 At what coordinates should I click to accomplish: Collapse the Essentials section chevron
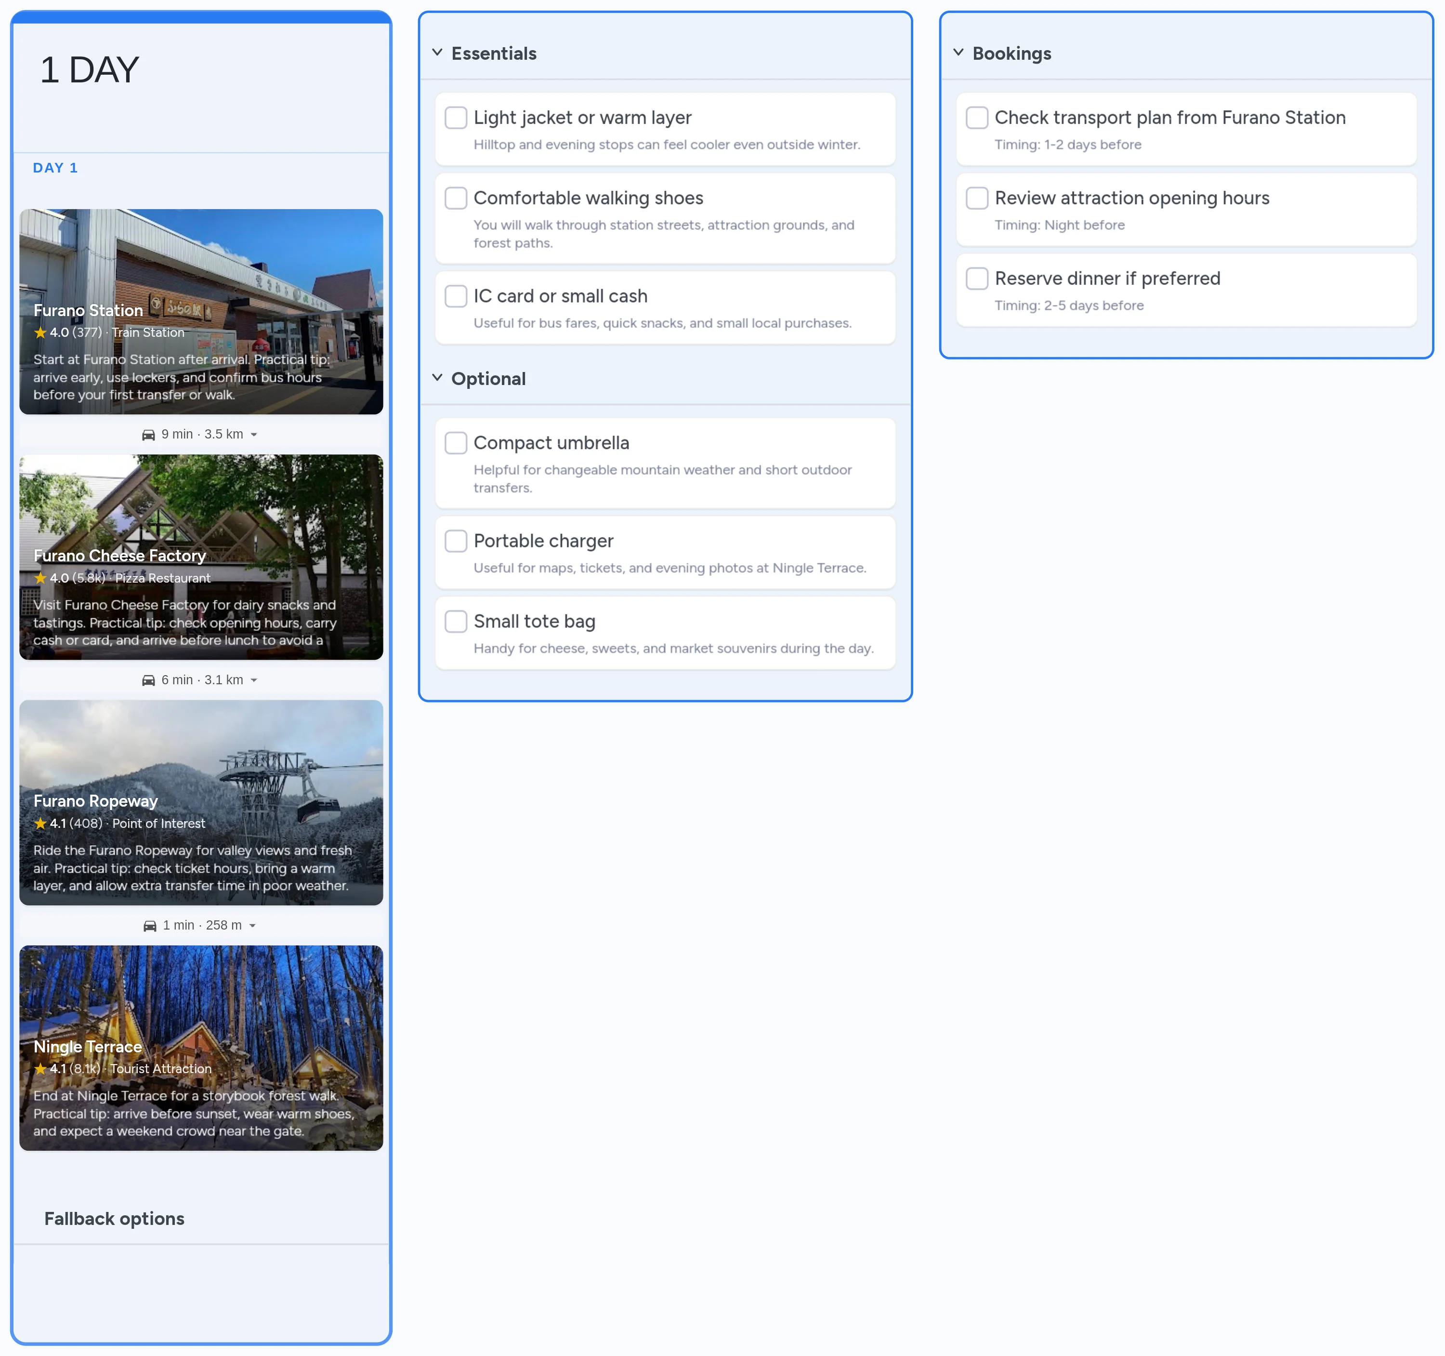pos(437,53)
